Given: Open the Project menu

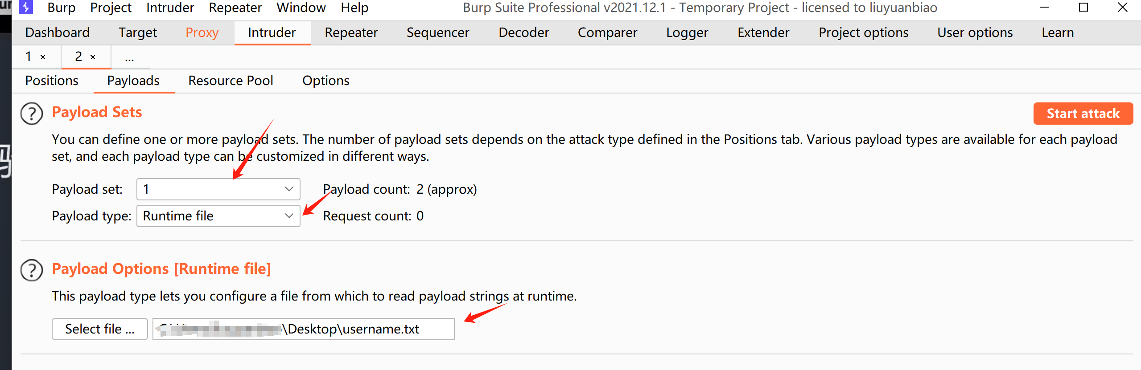Looking at the screenshot, I should point(111,8).
